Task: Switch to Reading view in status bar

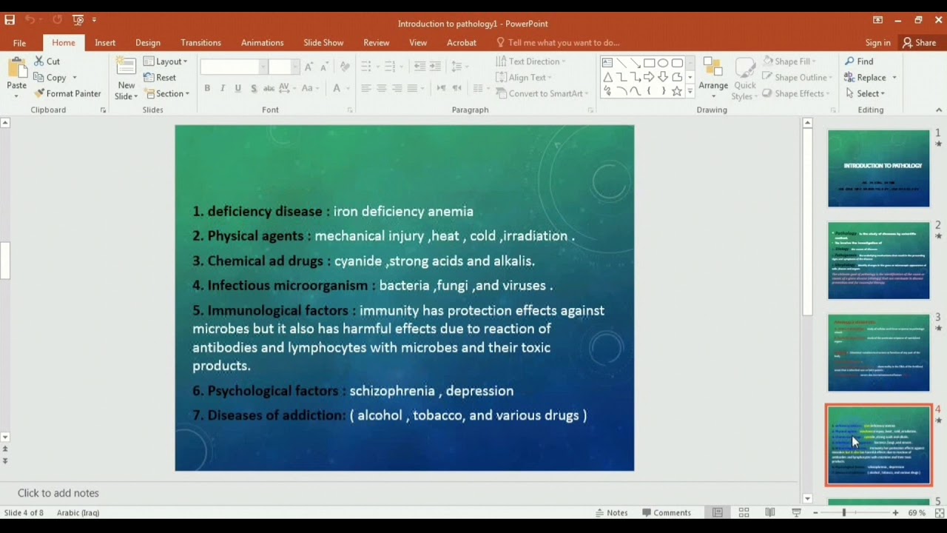Action: click(x=770, y=512)
